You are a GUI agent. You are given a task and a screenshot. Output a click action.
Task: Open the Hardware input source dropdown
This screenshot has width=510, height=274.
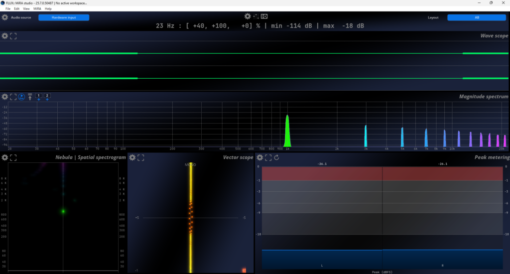pos(64,17)
